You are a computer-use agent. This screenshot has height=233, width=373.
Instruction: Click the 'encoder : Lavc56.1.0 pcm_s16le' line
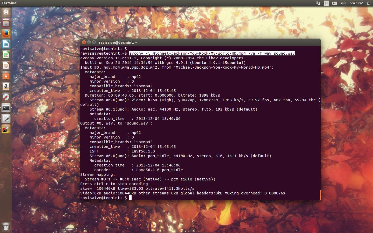tap(139, 170)
